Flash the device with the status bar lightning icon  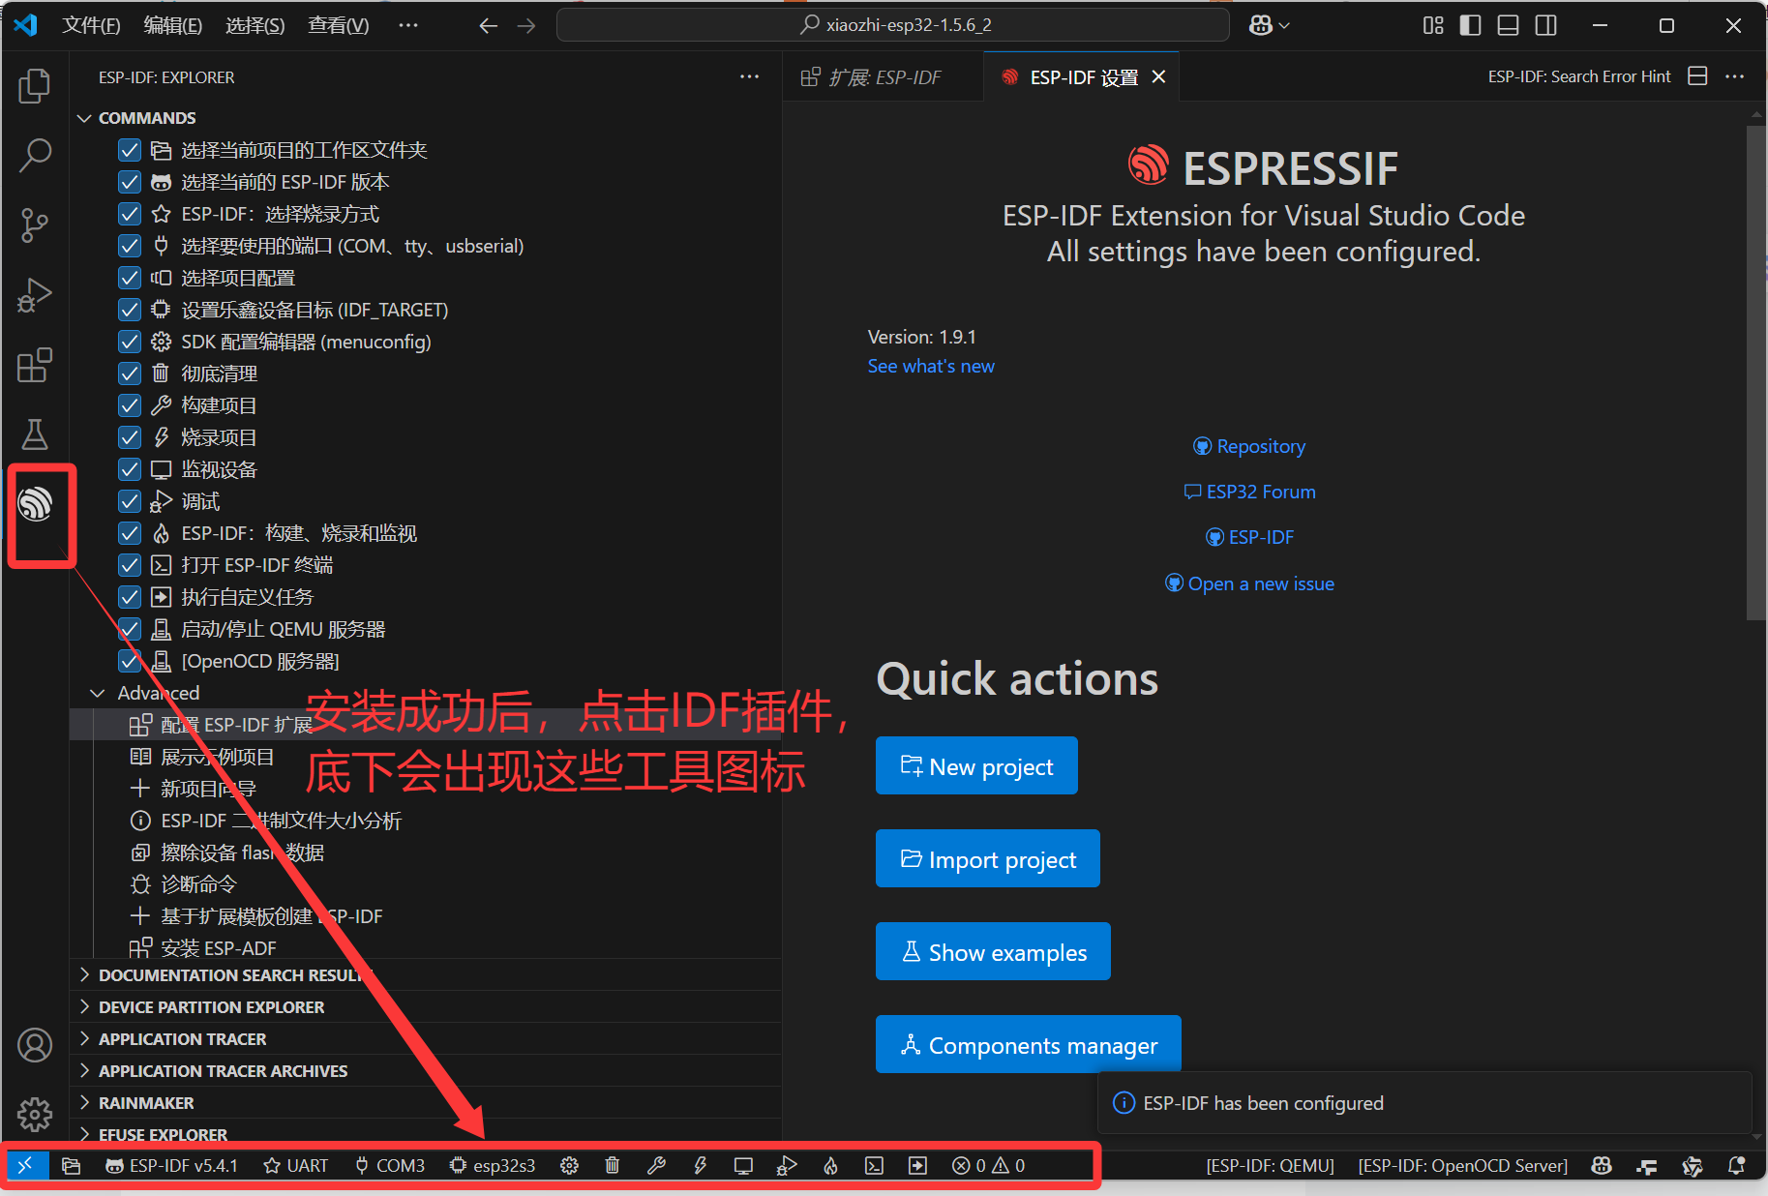pos(700,1165)
